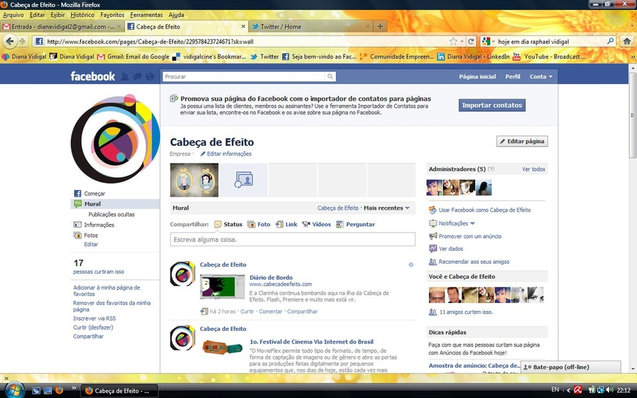637x398 pixels.
Task: Select Começar in the left sidebar
Action: (x=95, y=194)
